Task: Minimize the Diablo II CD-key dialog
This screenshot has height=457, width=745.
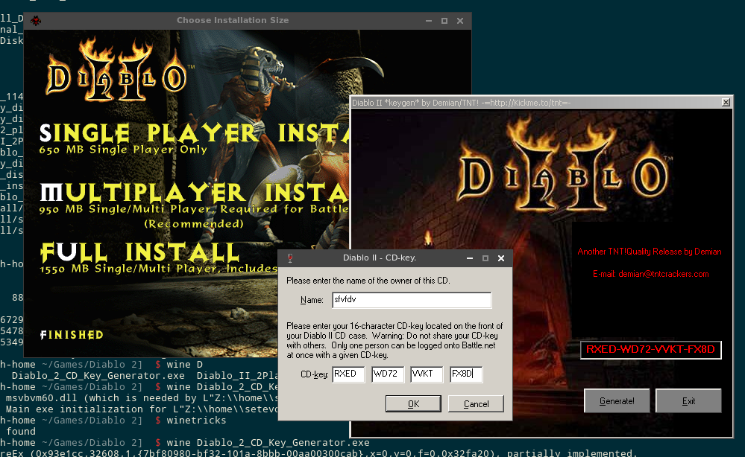Action: [469, 258]
